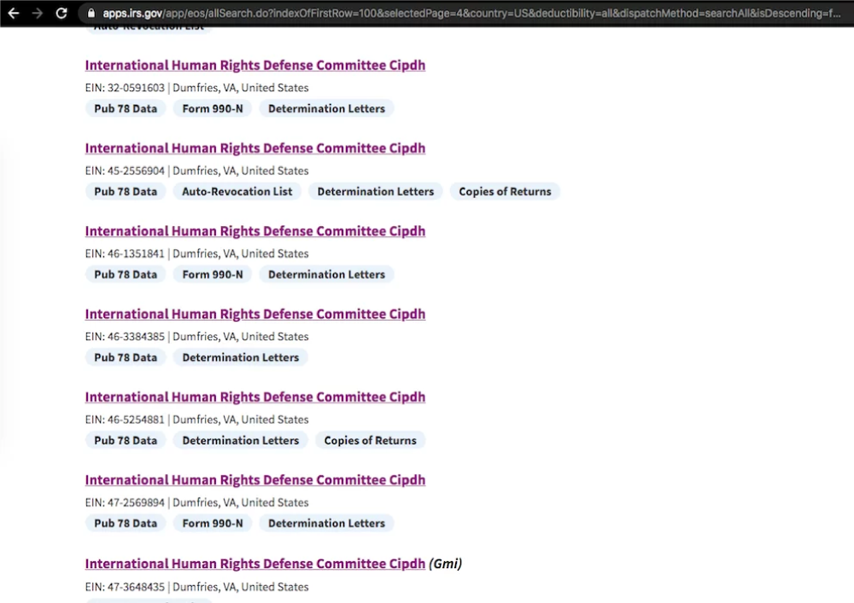The width and height of the screenshot is (854, 603).
Task: Open the organization name link for EIN 47-2569894
Action: click(254, 480)
